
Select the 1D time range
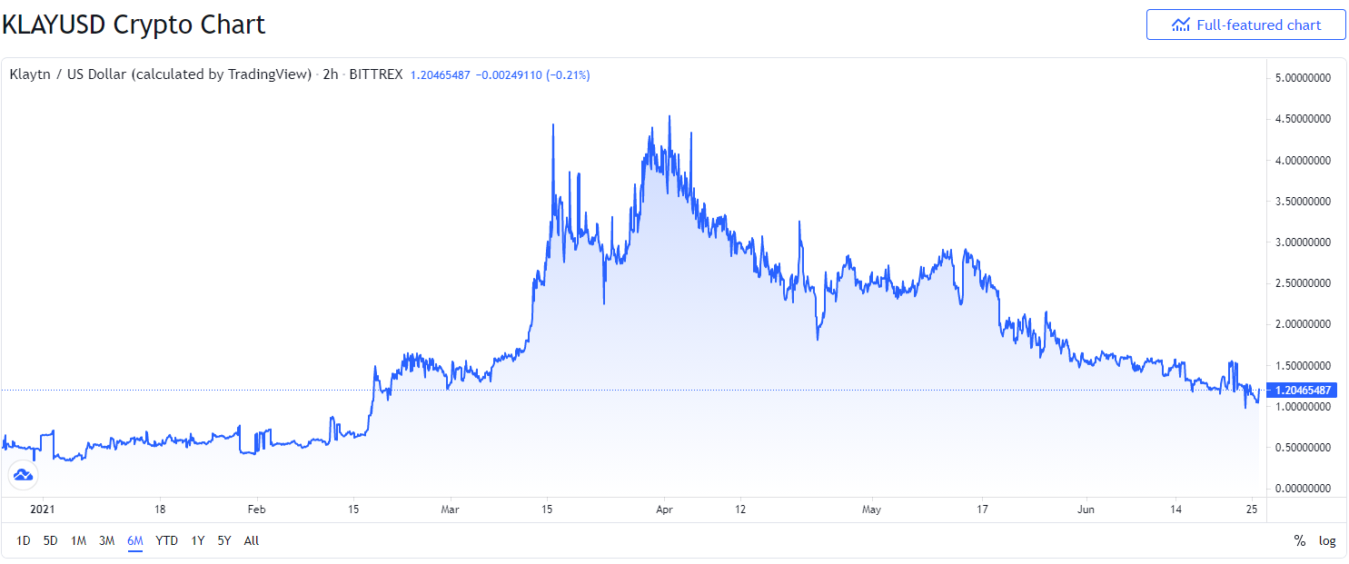point(24,541)
